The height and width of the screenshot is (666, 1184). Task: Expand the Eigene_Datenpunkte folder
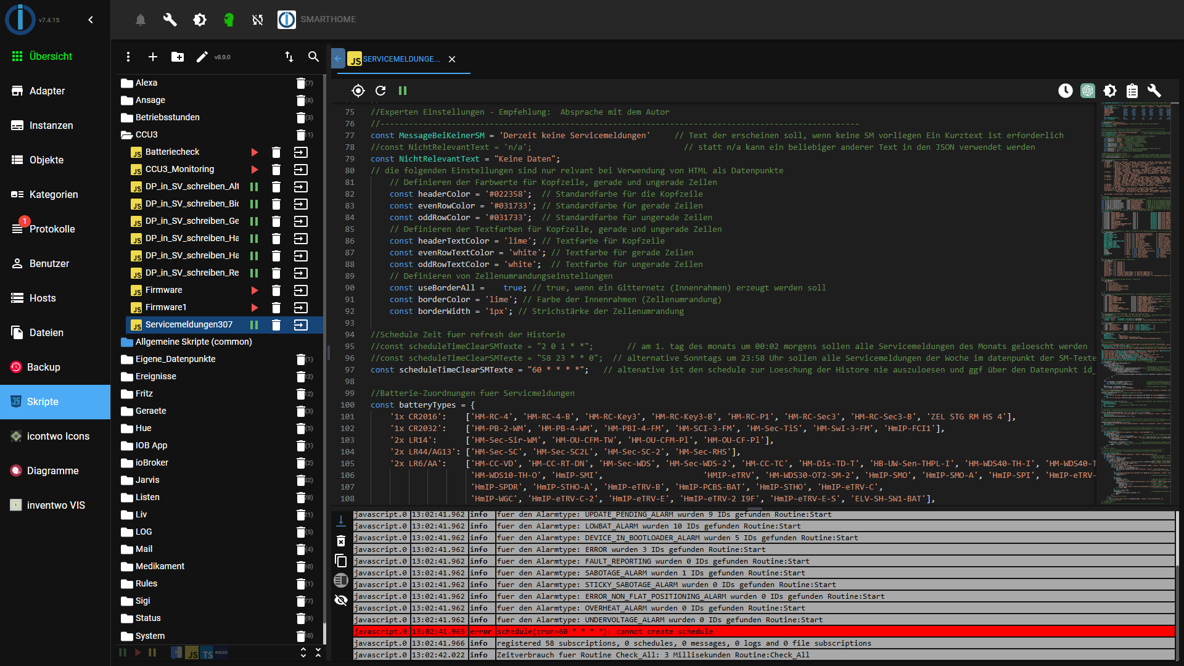pos(127,359)
